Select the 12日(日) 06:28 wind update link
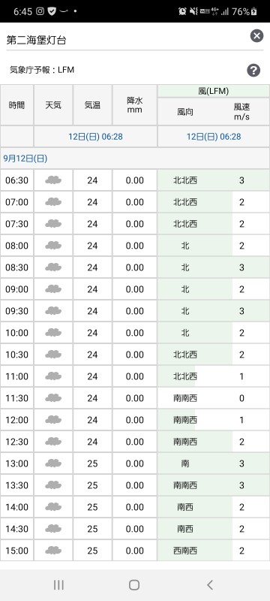270x601 pixels. [214, 137]
